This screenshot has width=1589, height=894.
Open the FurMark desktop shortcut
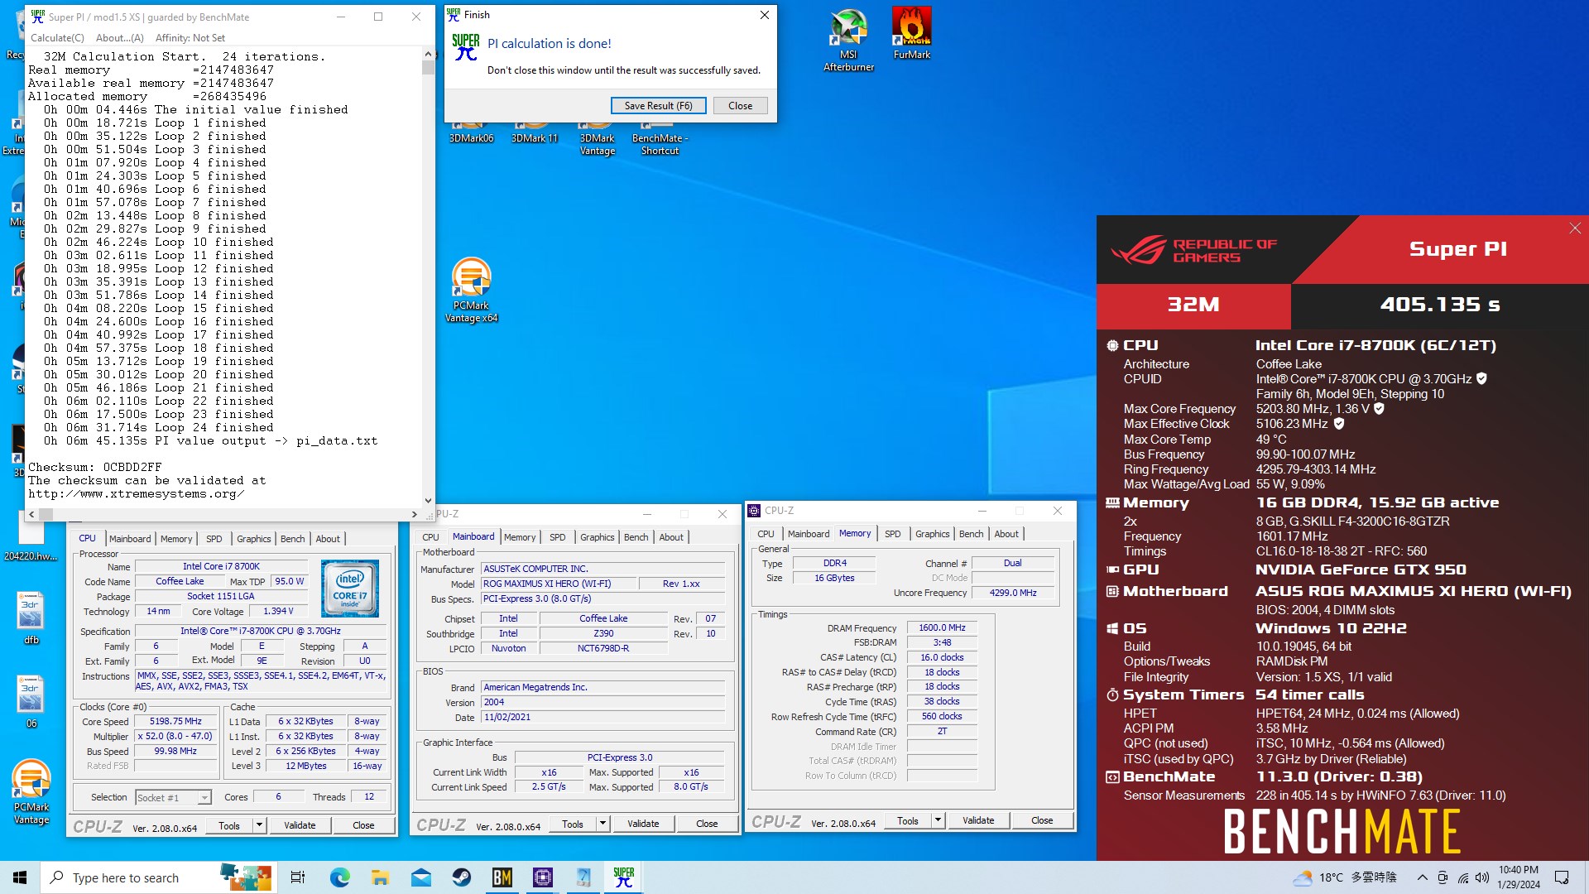tap(911, 33)
